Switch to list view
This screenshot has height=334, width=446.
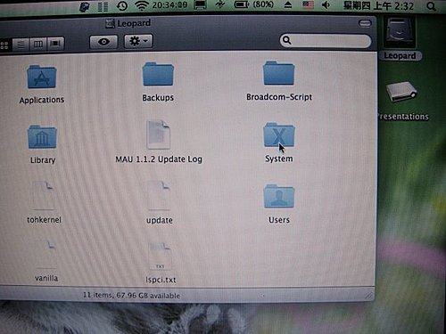21,45
